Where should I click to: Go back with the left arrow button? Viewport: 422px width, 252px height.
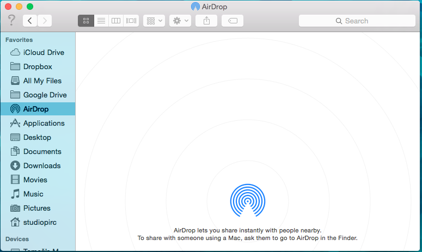(30, 21)
